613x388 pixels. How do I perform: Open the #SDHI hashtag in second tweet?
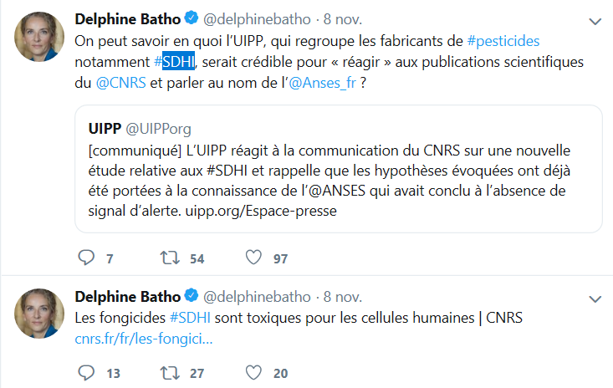pyautogui.click(x=192, y=319)
